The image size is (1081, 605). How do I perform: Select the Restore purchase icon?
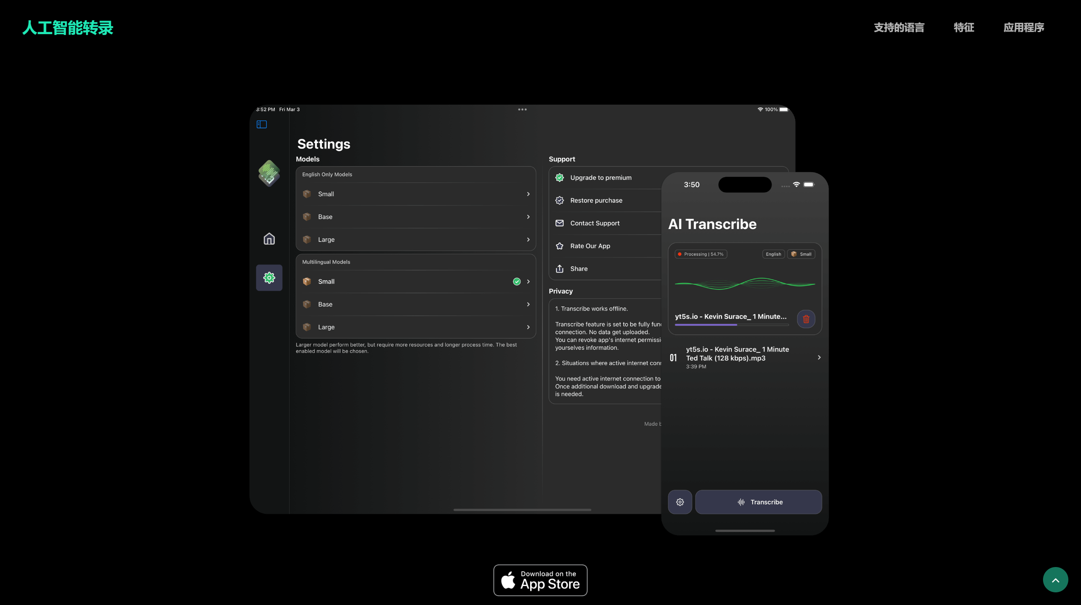click(x=560, y=200)
